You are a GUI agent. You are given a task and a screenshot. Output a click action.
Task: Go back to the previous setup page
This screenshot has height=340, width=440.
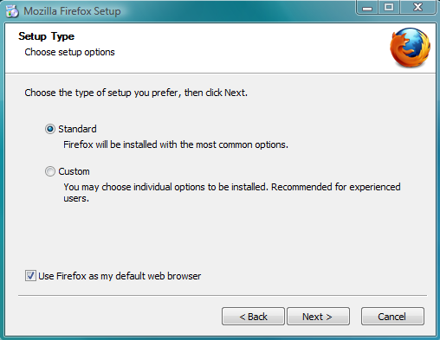coord(253,317)
